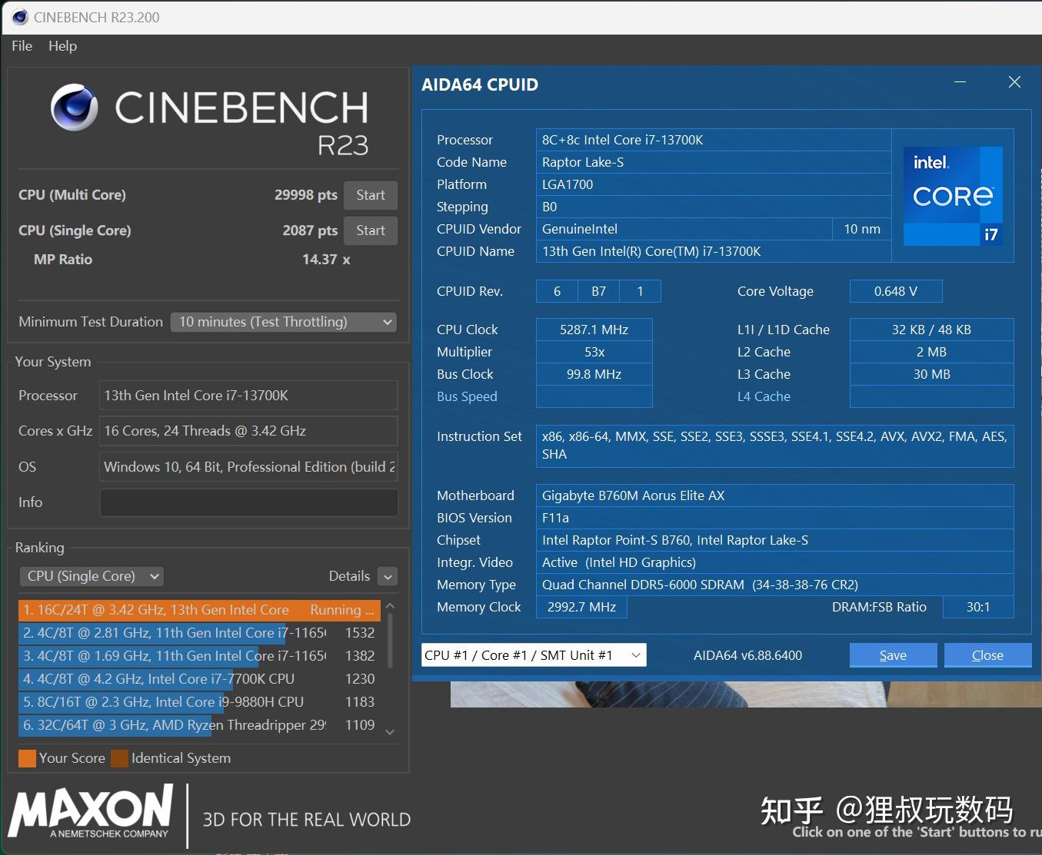Click the Bus Clock value 99.8 MHz
1042x855 pixels.
click(594, 374)
